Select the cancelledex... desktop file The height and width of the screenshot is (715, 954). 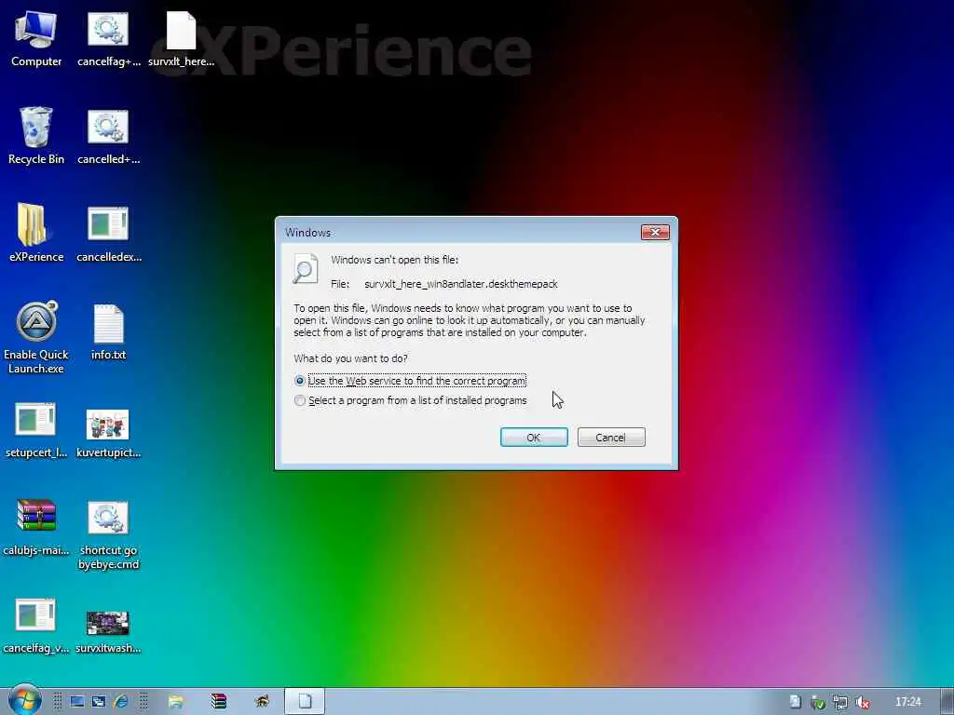(x=108, y=234)
